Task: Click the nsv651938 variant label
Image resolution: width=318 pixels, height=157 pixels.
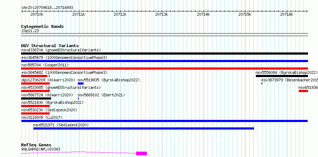Action: point(308,87)
